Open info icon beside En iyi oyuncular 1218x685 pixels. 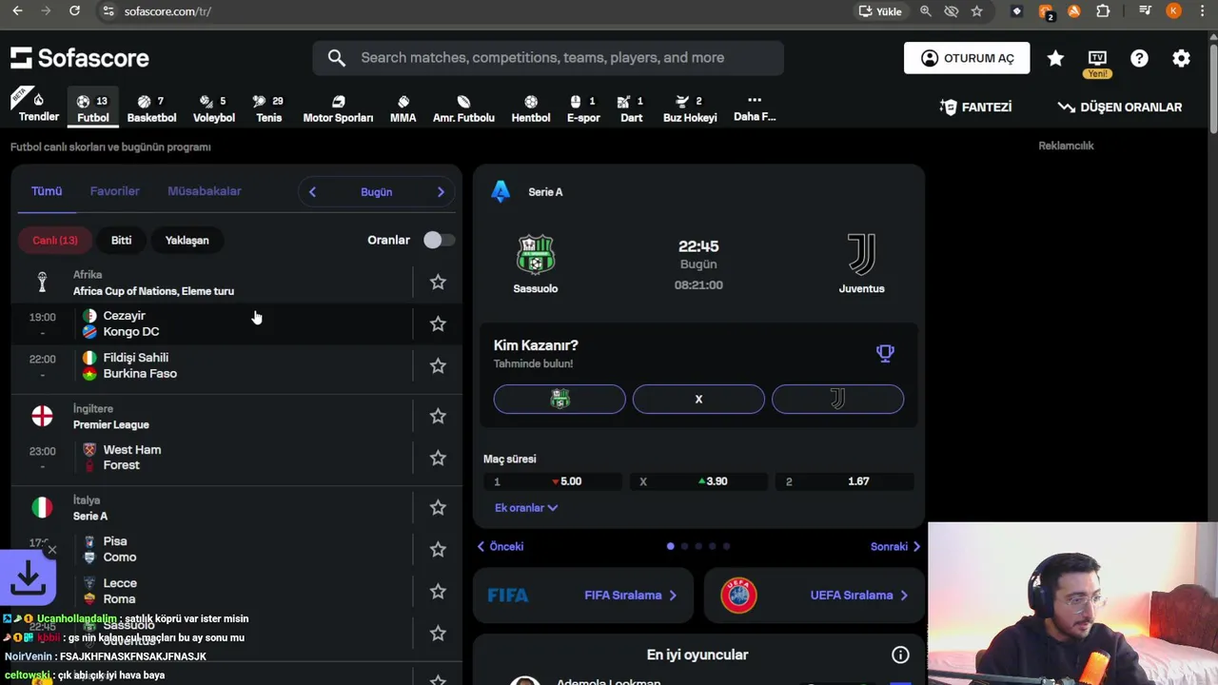900,655
